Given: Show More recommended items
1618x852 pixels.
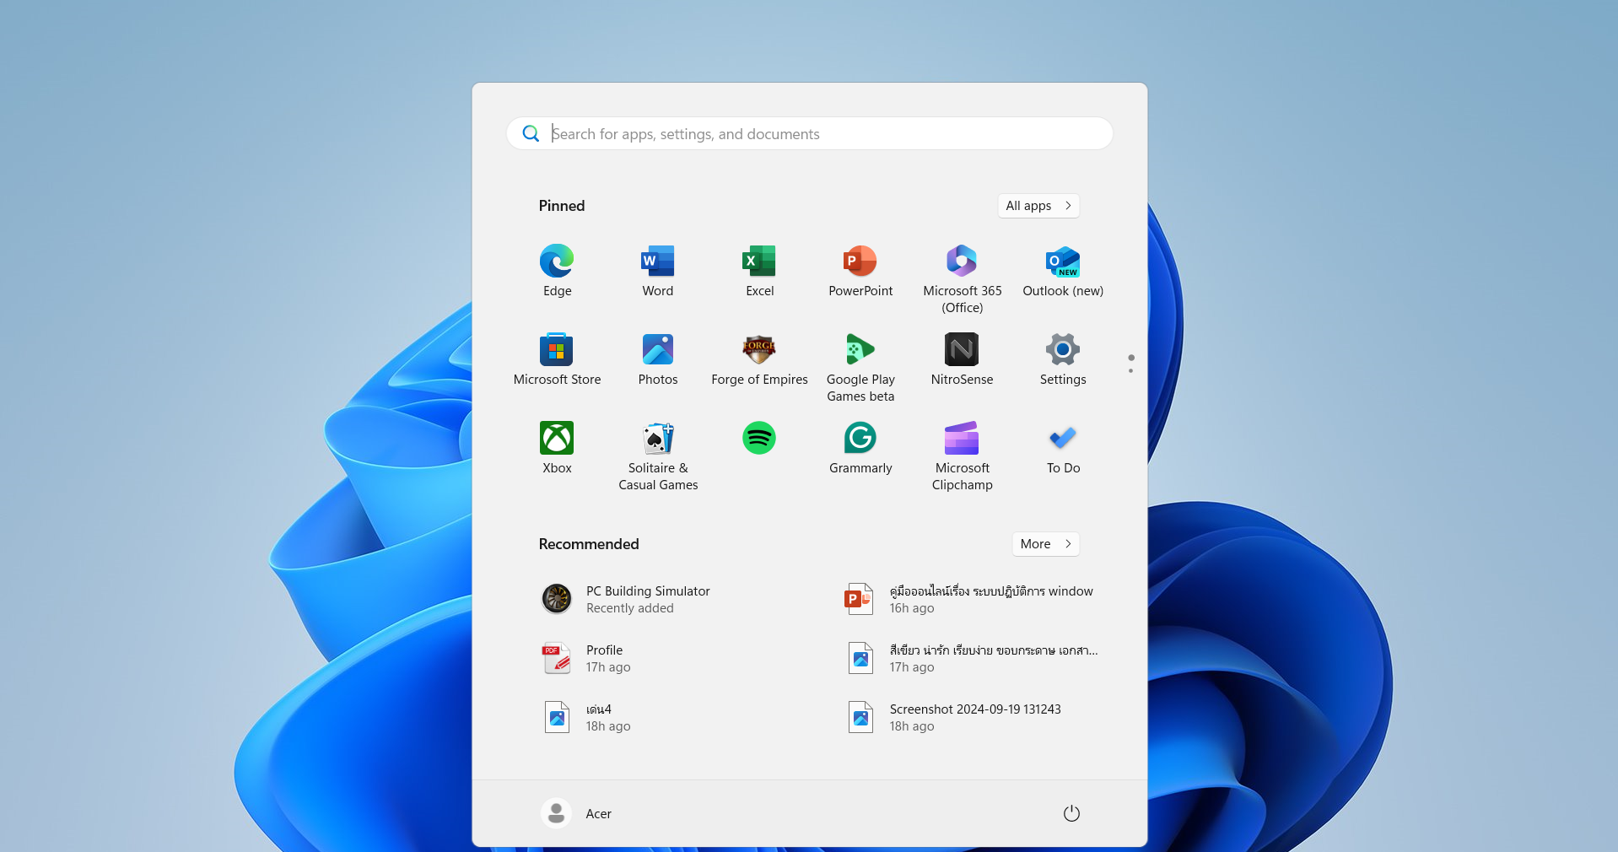Looking at the screenshot, I should tap(1045, 544).
